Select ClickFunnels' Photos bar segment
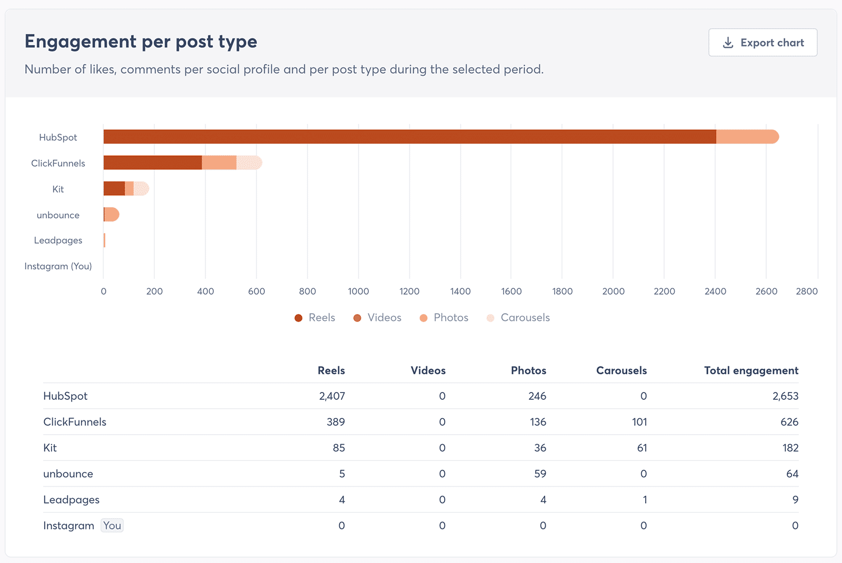The width and height of the screenshot is (842, 563). pyautogui.click(x=219, y=163)
